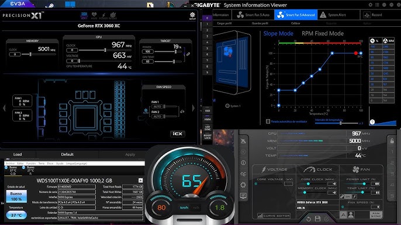
Task: Toggle BOOST LOCK in Precision X1
Action: pyautogui.click(x=208, y=136)
